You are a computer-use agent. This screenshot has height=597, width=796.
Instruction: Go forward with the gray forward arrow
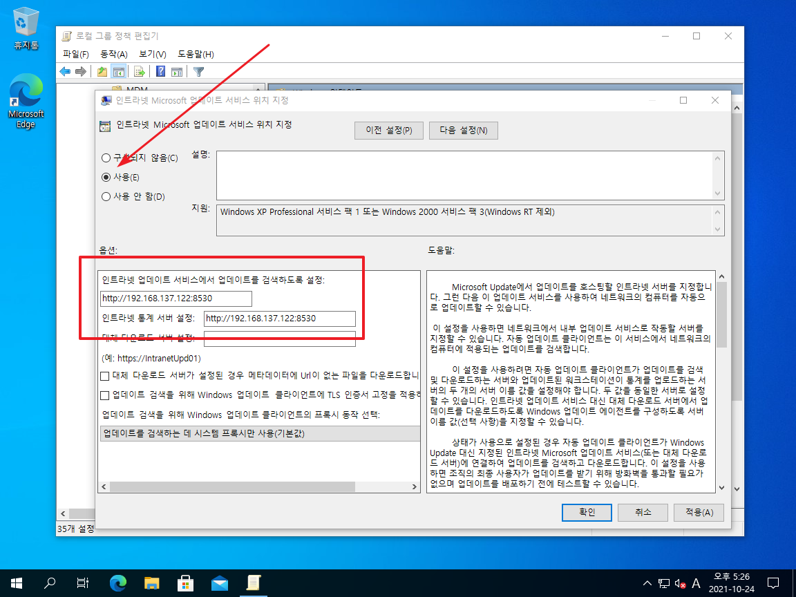tap(80, 72)
